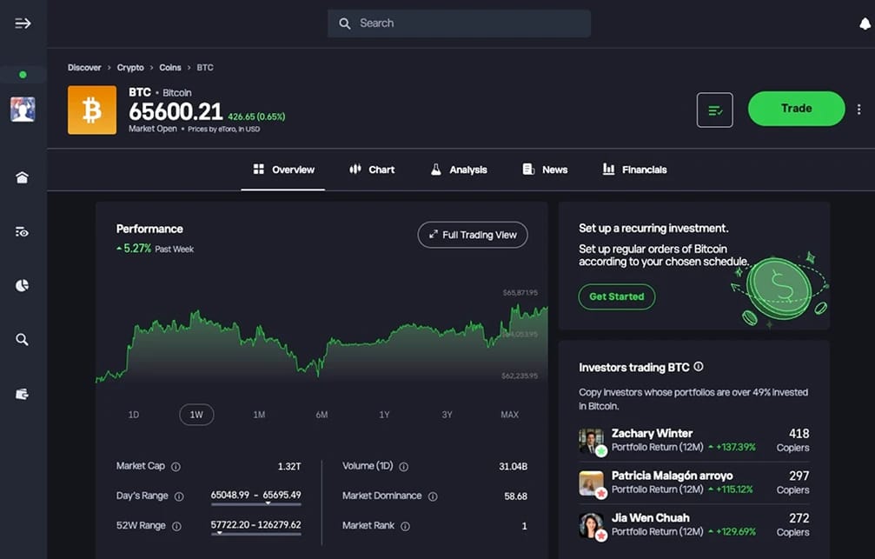This screenshot has width=875, height=559.
Task: Click the green online status dot
Action: [x=23, y=75]
